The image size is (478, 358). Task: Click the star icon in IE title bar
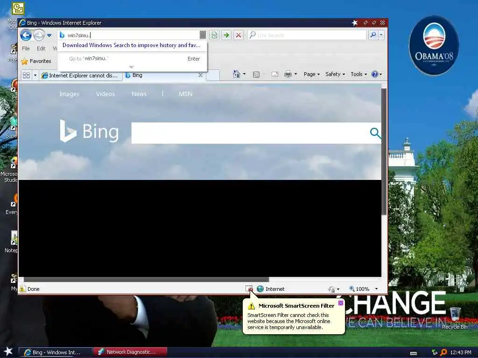(x=355, y=23)
